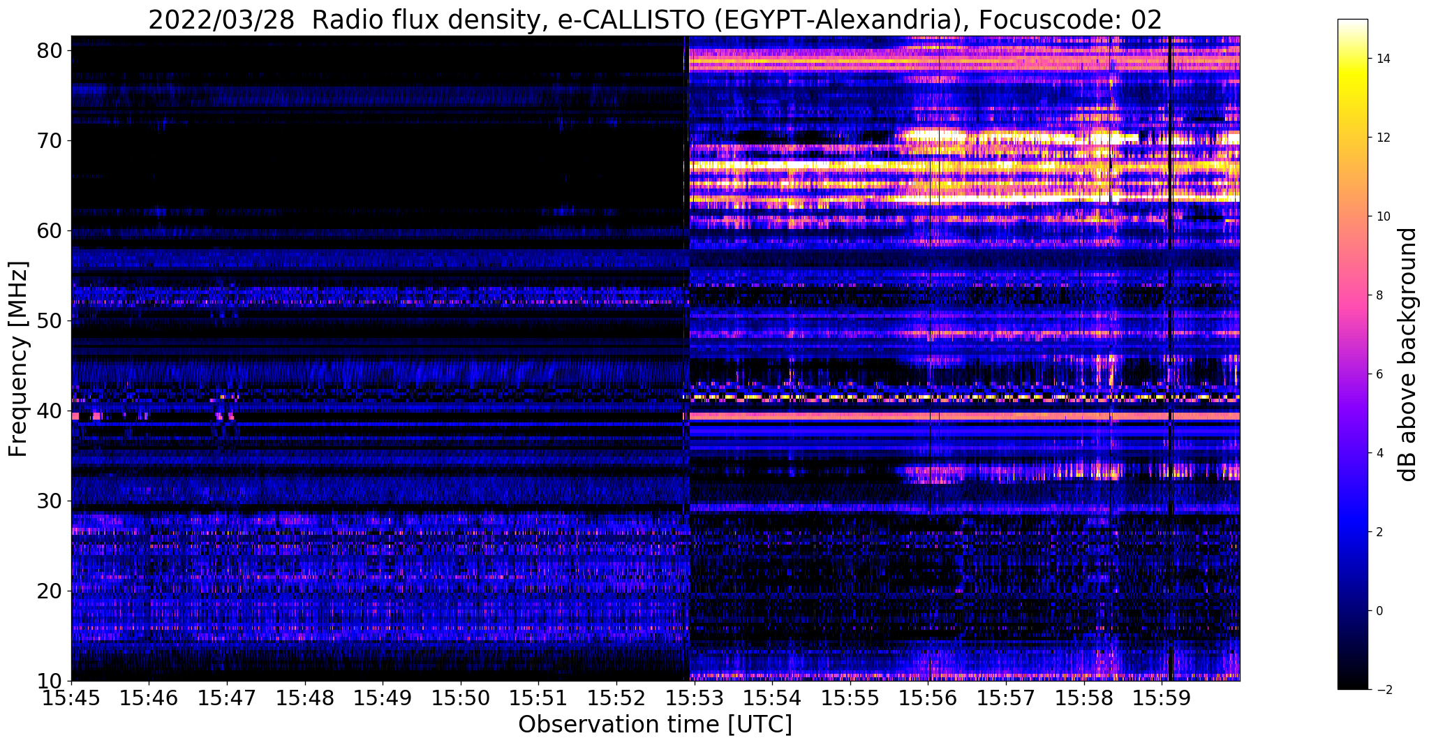The width and height of the screenshot is (1429, 745).
Task: Click the colorbar tick label 10
Action: point(1382,216)
